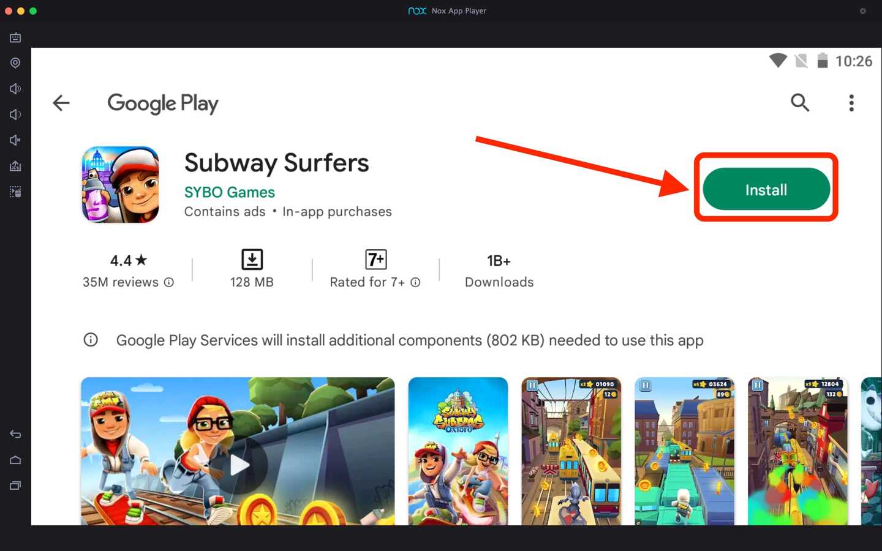Open the gameplay screenshot with score 12804

pos(797,451)
